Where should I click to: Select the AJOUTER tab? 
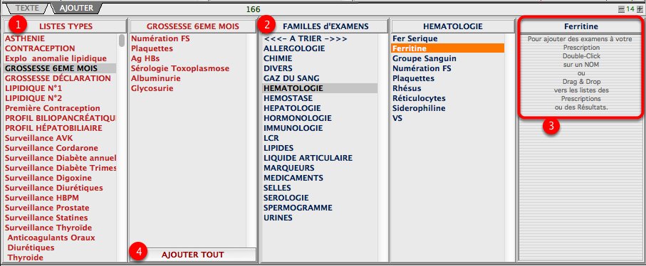tap(75, 8)
